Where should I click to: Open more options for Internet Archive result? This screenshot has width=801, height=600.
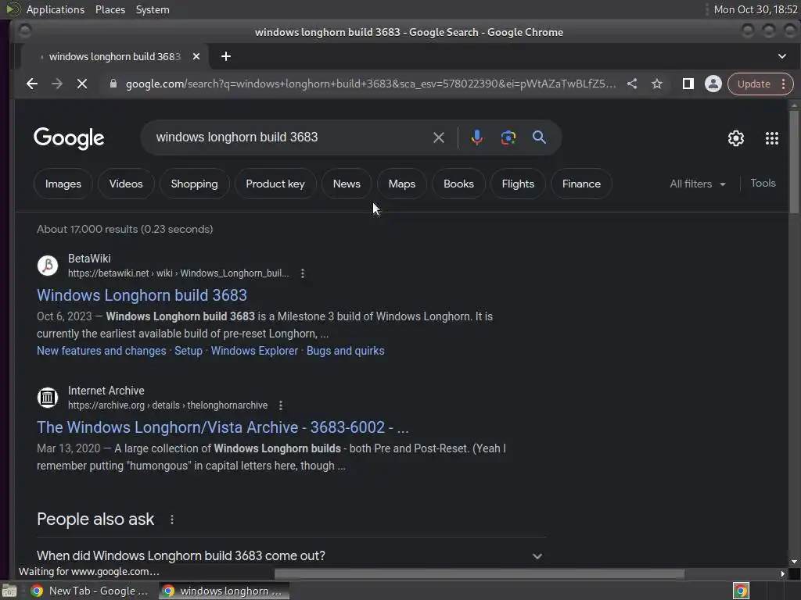(281, 405)
